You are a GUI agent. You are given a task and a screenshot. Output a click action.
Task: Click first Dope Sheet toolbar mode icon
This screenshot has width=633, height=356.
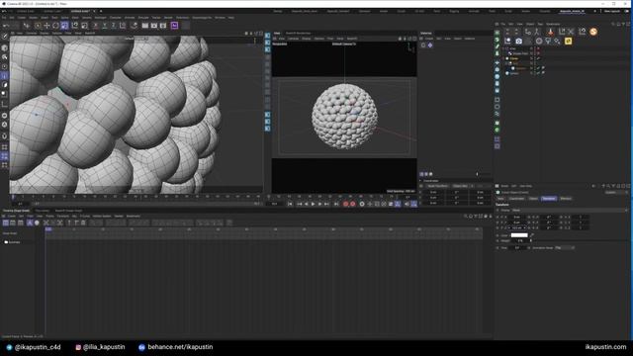pos(6,222)
